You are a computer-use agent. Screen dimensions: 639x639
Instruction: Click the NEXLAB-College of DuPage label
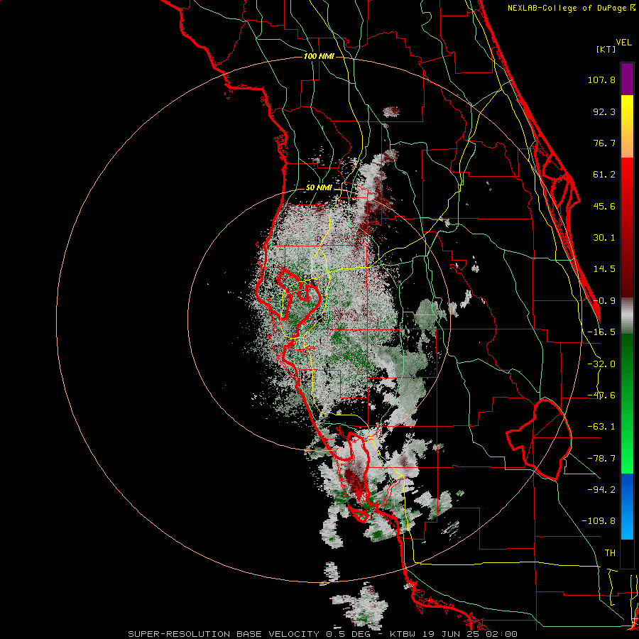(x=572, y=8)
